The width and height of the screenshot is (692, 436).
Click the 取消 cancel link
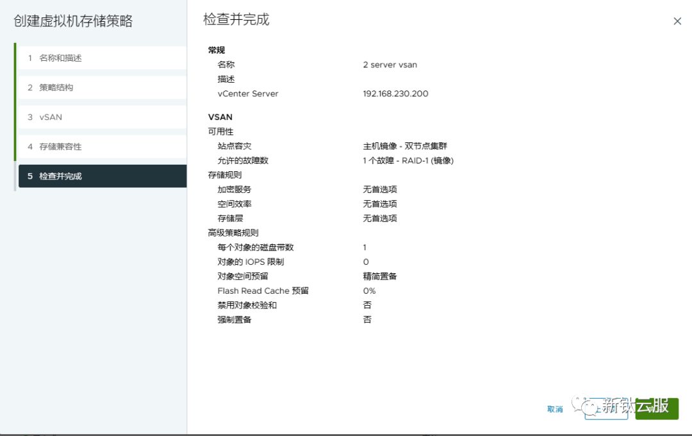[x=554, y=408]
